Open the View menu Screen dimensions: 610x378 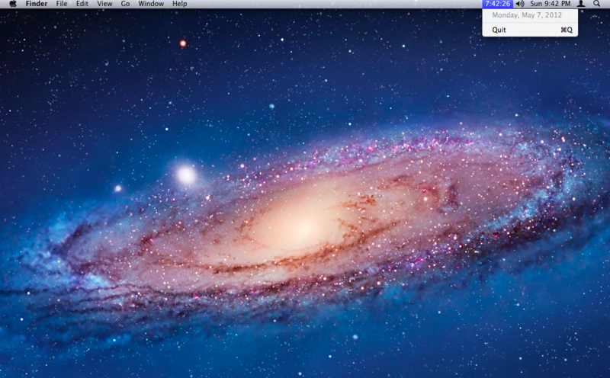104,4
